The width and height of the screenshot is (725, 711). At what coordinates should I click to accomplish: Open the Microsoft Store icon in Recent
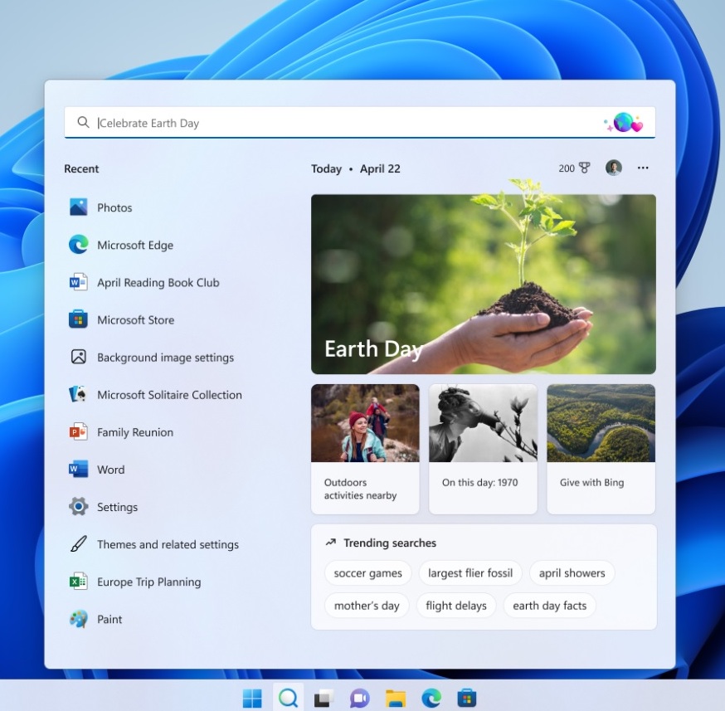pos(79,319)
